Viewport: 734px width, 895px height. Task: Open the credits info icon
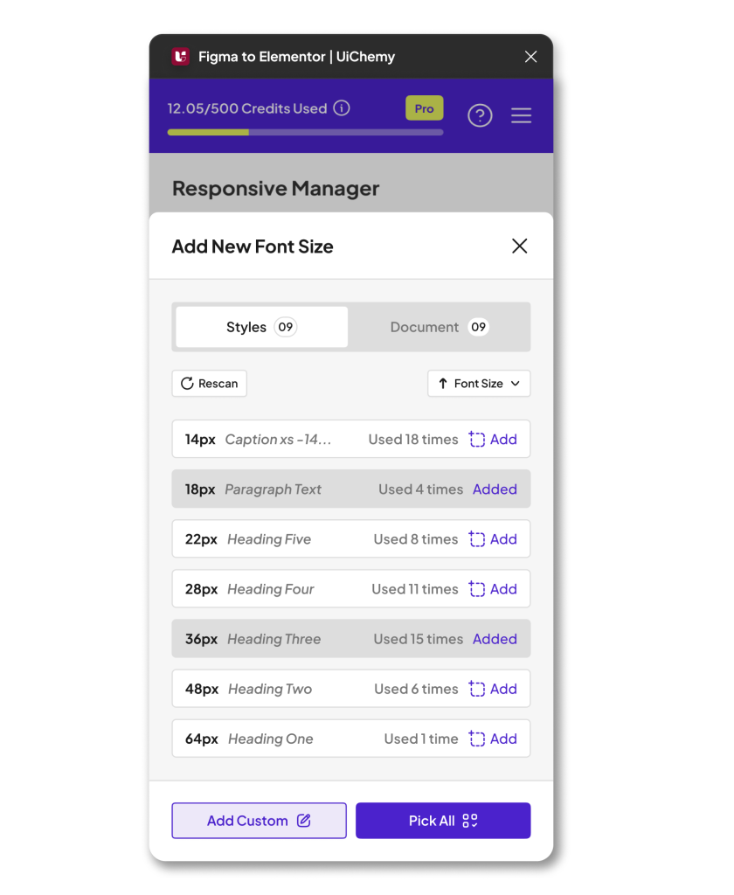click(343, 108)
